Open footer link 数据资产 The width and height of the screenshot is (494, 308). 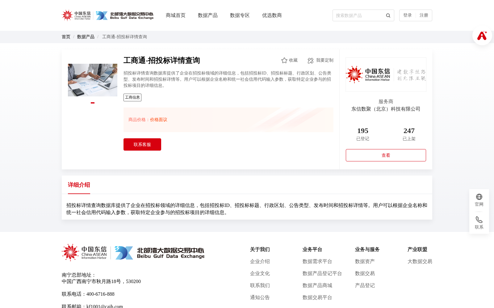[x=365, y=261]
